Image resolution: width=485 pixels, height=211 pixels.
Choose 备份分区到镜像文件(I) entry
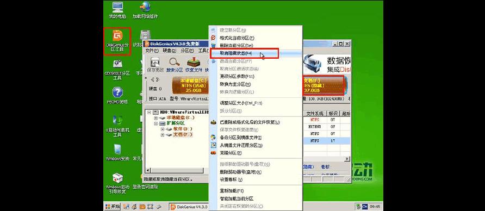point(256,138)
